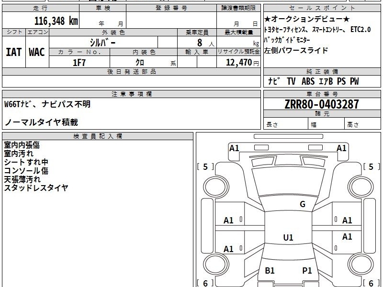
Task: Select the ABS equipment item
Action: click(308, 81)
